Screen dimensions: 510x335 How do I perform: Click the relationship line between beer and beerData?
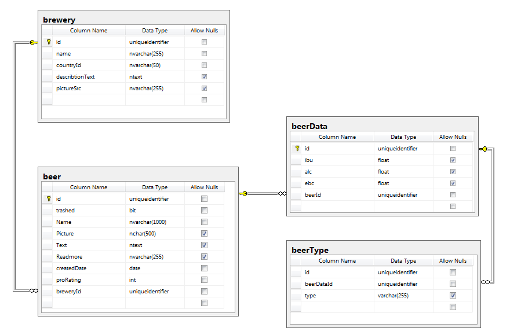[264, 193]
